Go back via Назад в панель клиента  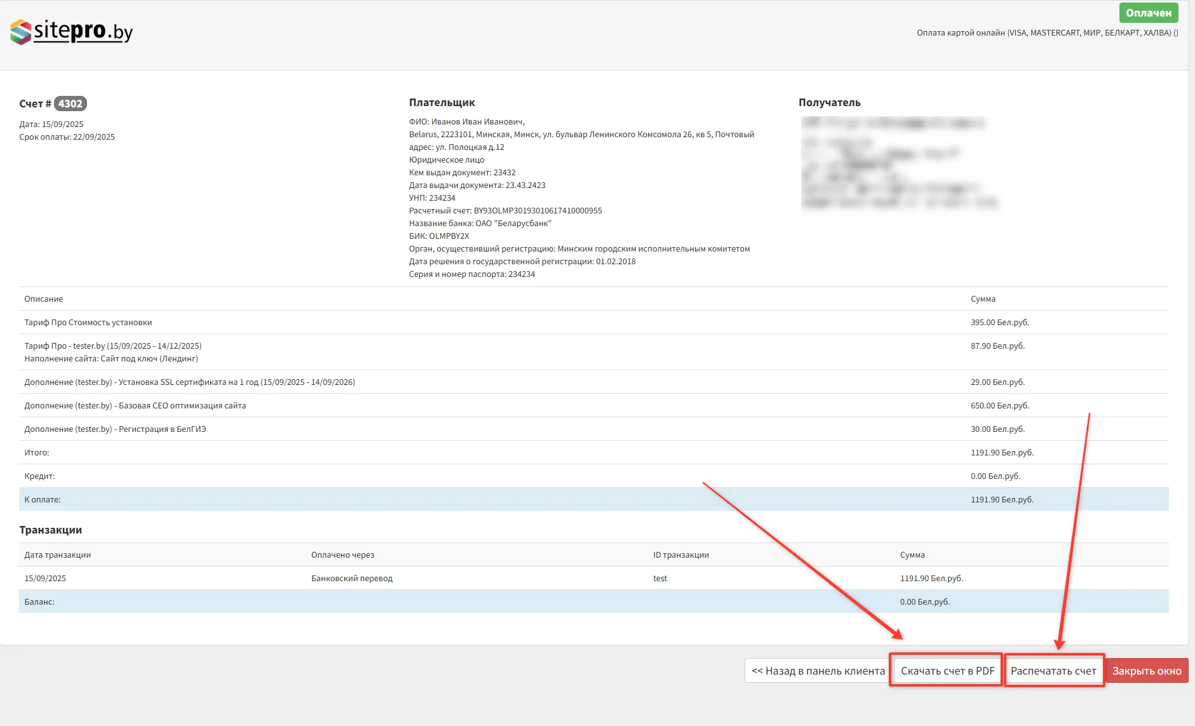point(818,671)
